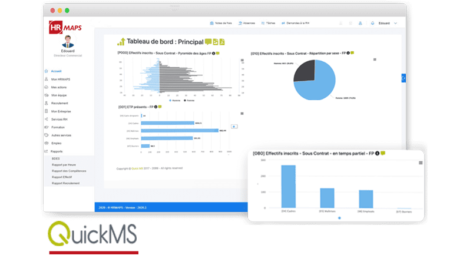Screen dimensions: 450x262
Task: Export the dashboard as image icon
Action: click(215, 42)
